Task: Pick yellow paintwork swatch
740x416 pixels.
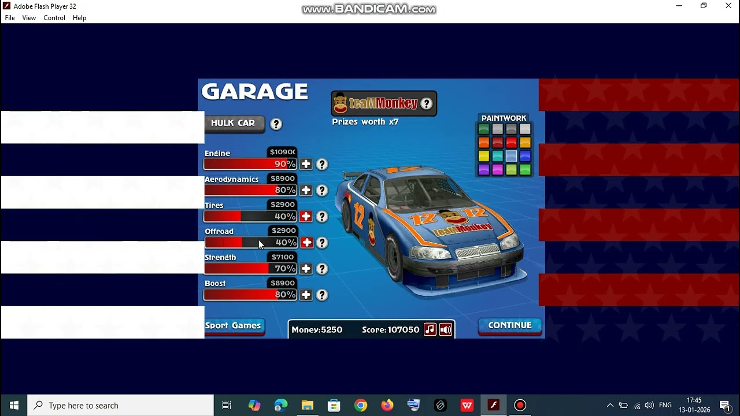Action: coord(484,156)
